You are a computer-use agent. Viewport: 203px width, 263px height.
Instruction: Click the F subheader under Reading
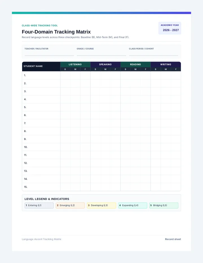[145, 69]
